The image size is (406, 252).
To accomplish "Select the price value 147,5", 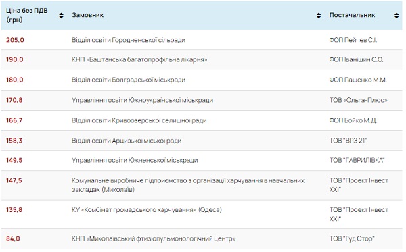I will [14, 180].
